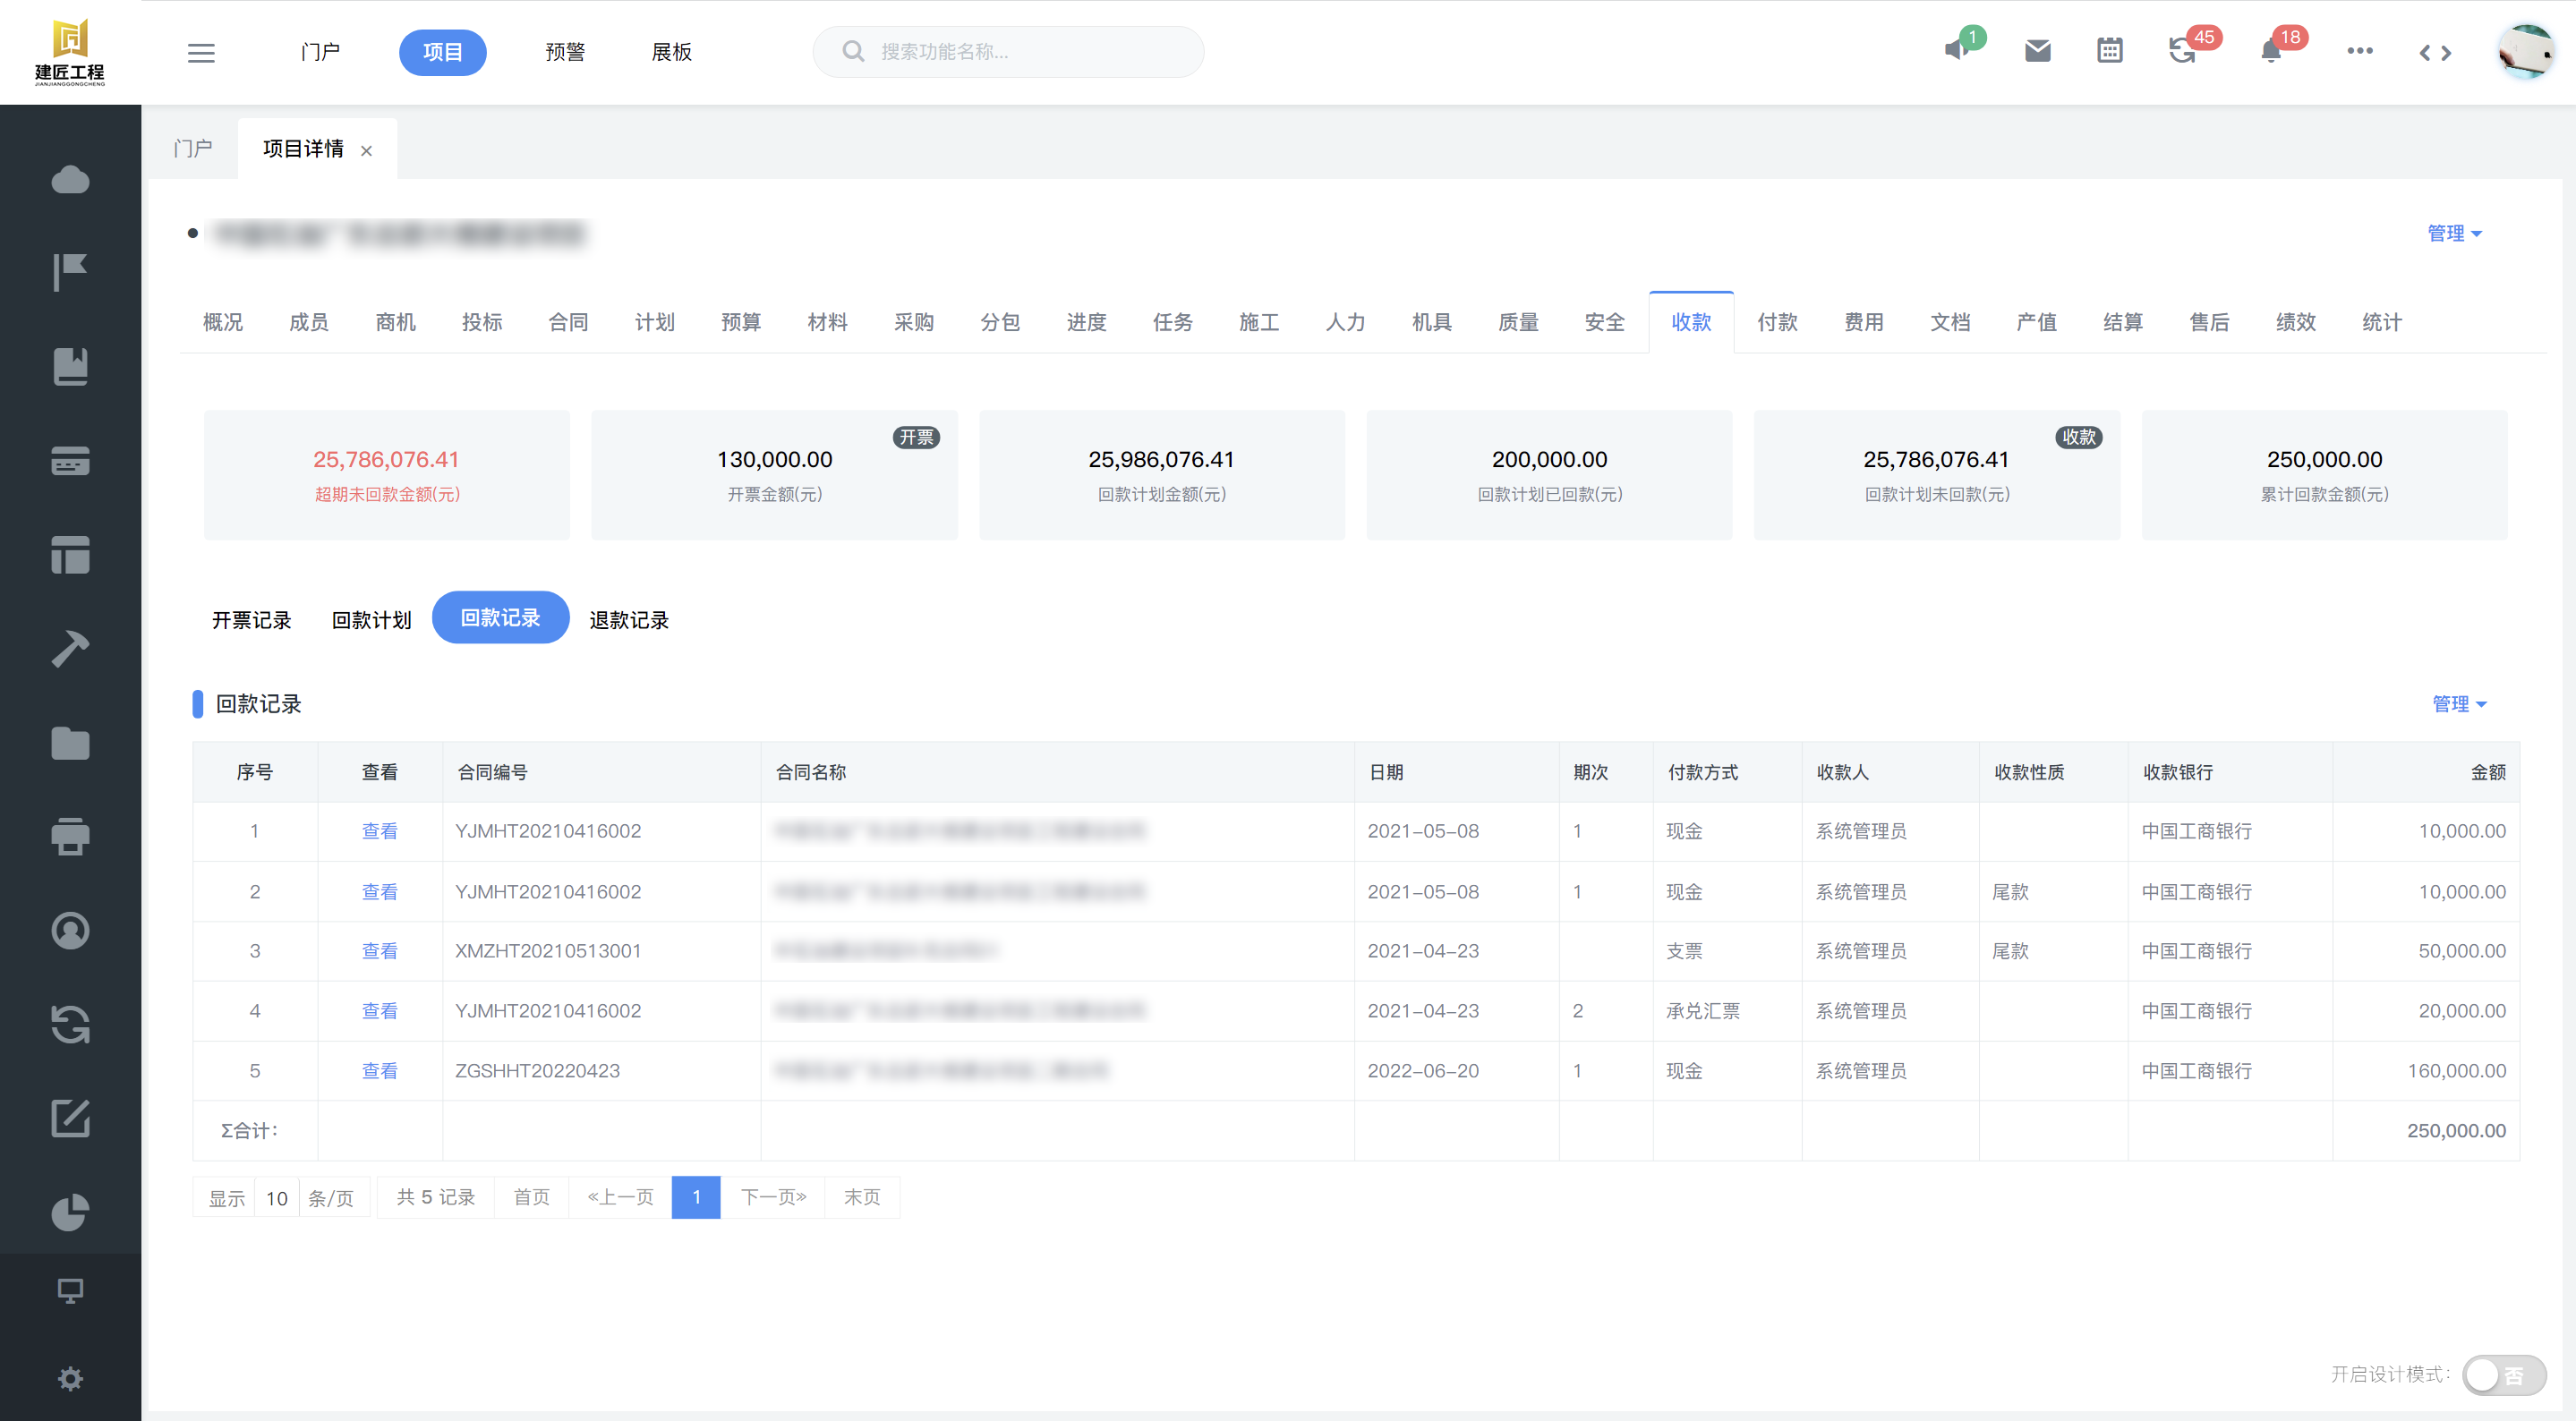Viewport: 2576px width, 1421px height.
Task: Click the hamburger menu icon
Action: [201, 52]
